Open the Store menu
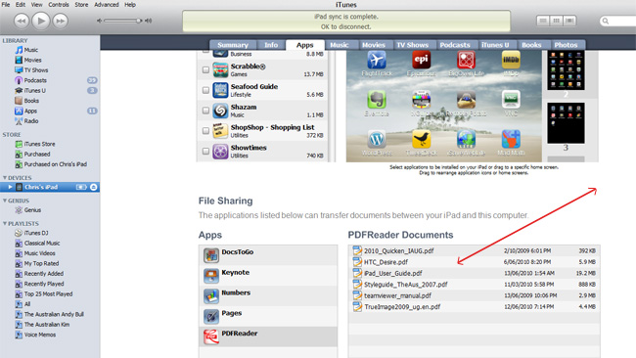Screen dimensions: 636x358 (x=81, y=5)
